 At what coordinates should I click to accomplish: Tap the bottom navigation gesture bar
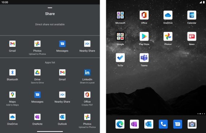pyautogui.click(x=50, y=132)
